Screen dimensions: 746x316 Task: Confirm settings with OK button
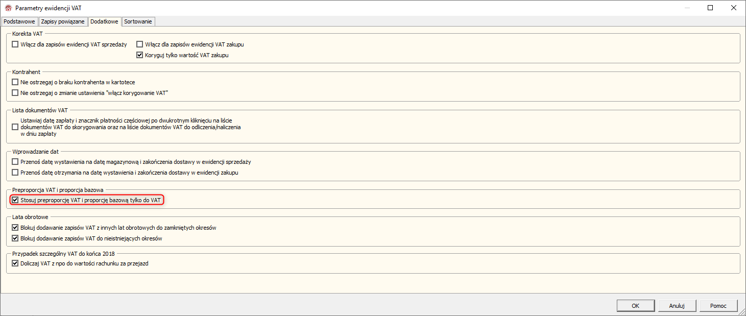coord(635,306)
